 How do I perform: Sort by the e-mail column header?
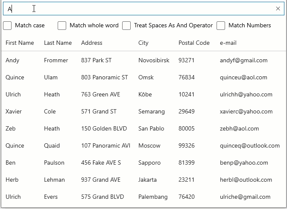tap(228, 43)
